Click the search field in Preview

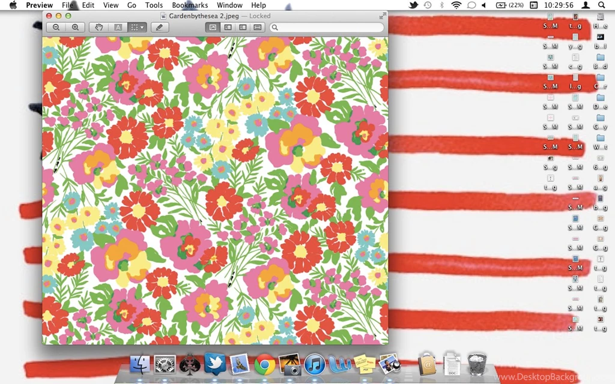coord(327,27)
